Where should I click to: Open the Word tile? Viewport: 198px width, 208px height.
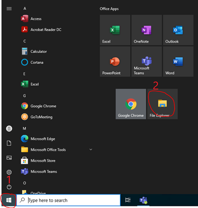click(178, 62)
